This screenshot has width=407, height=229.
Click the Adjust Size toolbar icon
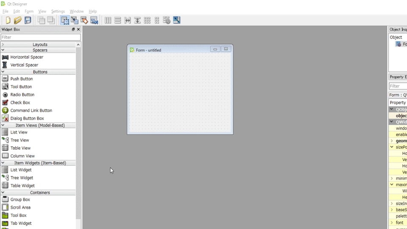pos(176,20)
